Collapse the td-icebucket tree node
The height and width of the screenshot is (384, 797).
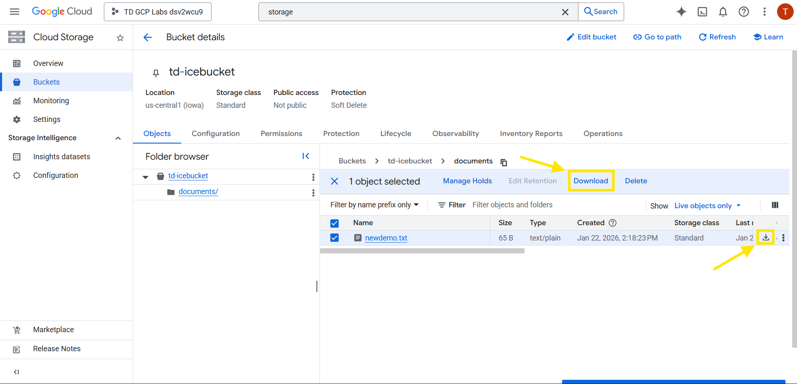point(145,177)
